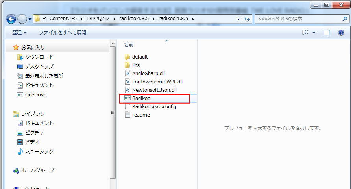Click navigation pane scrollbar thumb
The width and height of the screenshot is (351, 189).
pyautogui.click(x=113, y=112)
